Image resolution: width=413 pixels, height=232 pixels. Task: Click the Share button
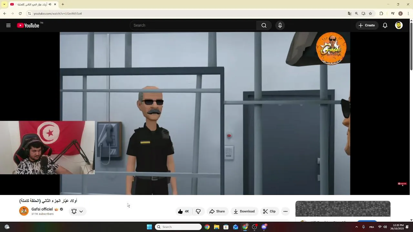[x=217, y=211]
